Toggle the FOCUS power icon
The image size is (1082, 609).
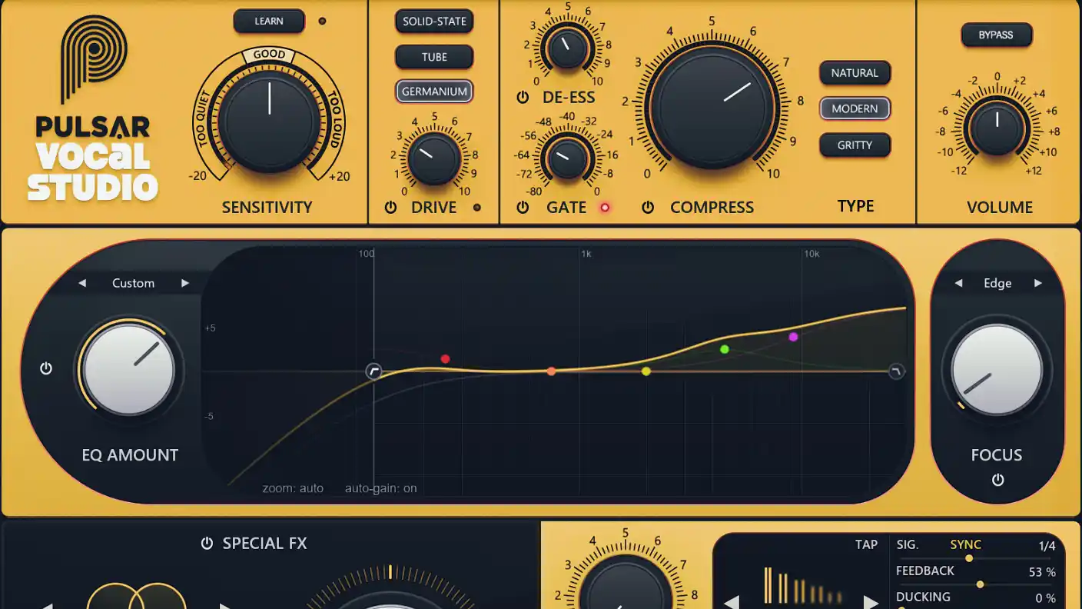997,480
